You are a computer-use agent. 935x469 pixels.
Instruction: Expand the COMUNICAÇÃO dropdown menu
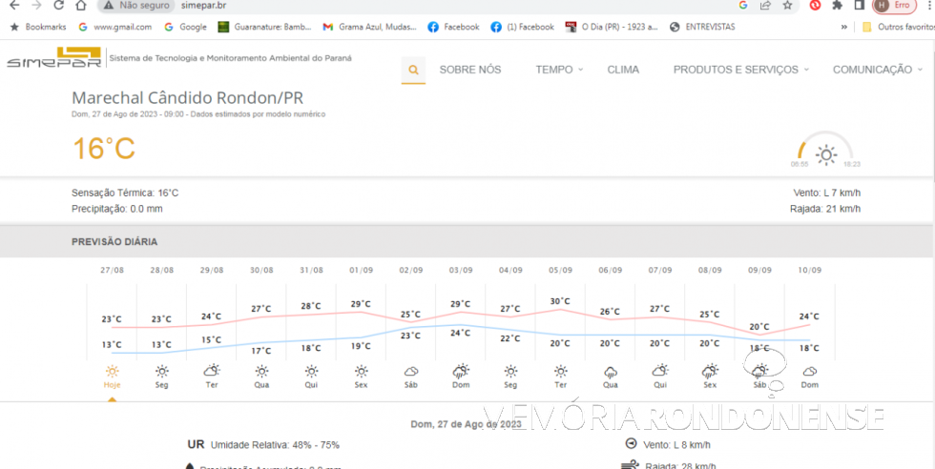coord(876,70)
